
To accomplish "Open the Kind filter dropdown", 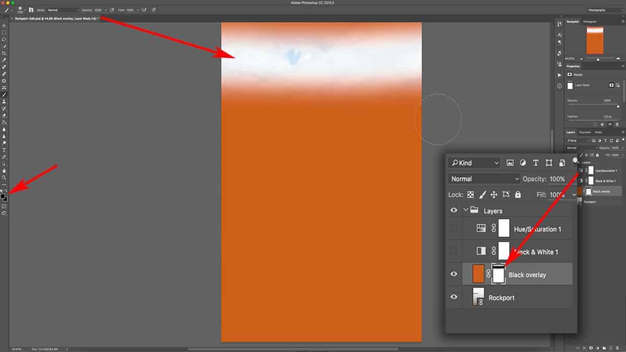I will tap(474, 163).
